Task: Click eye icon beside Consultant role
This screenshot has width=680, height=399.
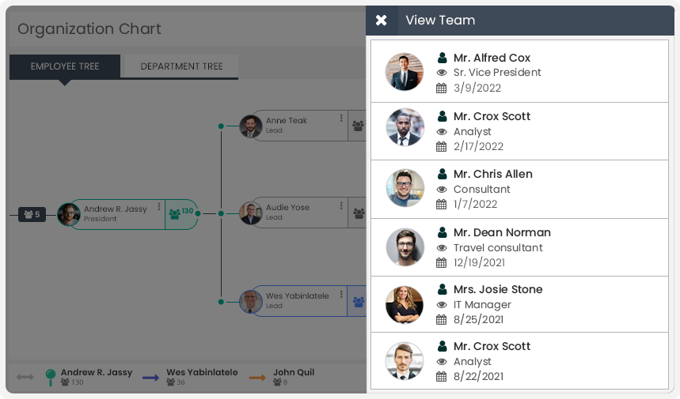Action: 442,190
